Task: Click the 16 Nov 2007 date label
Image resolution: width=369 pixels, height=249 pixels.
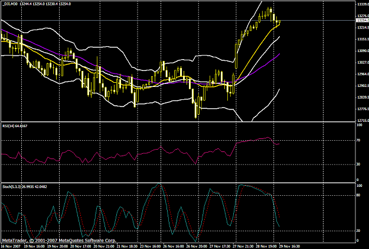Action: point(10,247)
